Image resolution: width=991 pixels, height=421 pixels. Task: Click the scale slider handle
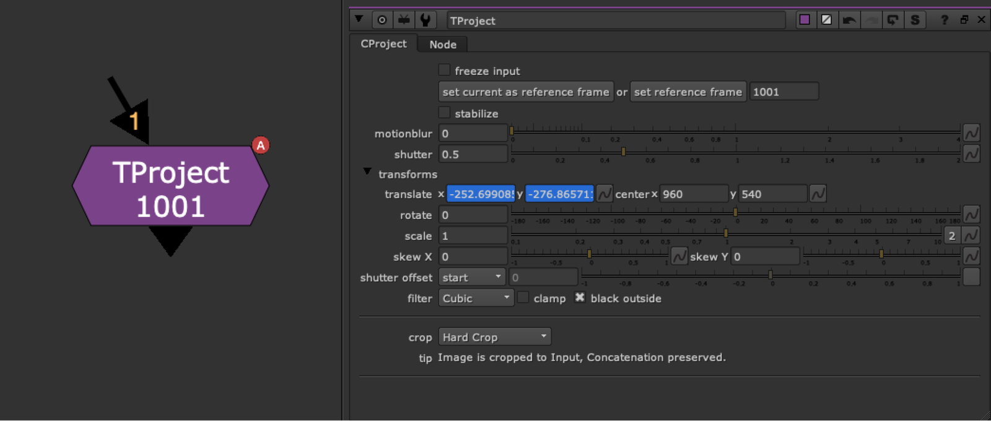pos(726,233)
